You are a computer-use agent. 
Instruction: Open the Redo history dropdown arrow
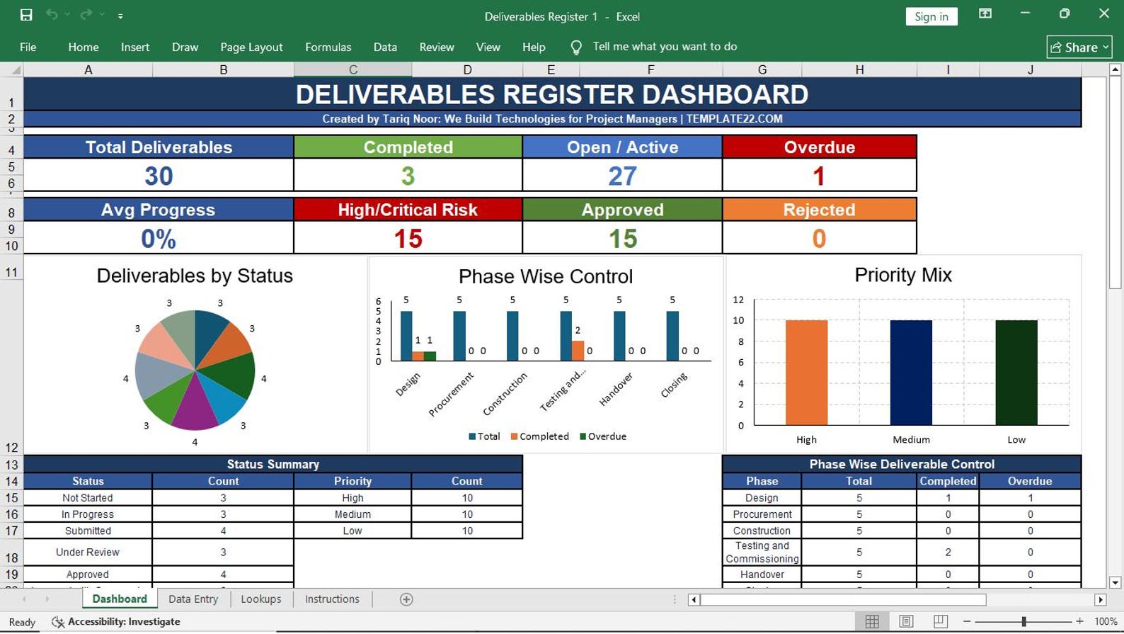tap(102, 15)
